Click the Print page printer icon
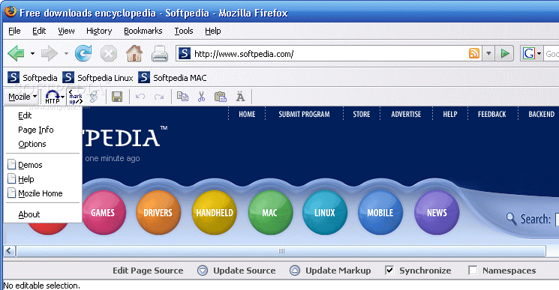 160,54
